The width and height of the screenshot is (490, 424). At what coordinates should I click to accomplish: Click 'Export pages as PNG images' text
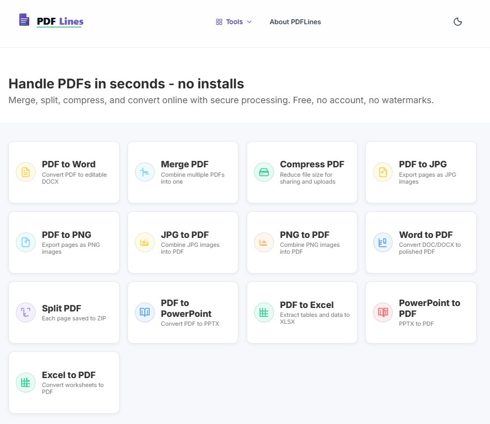[71, 248]
